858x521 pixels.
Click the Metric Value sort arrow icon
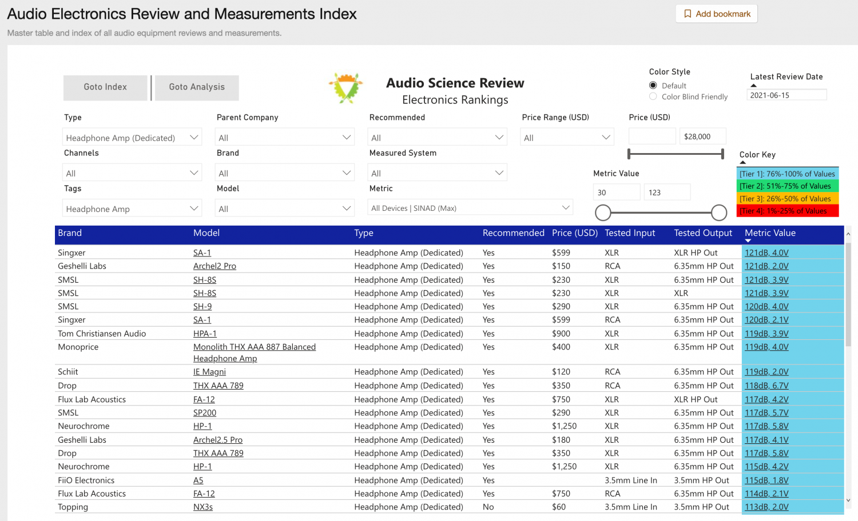coord(748,241)
